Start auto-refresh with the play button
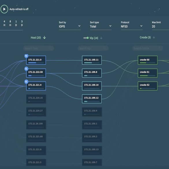169x169 pixels. (4, 9)
